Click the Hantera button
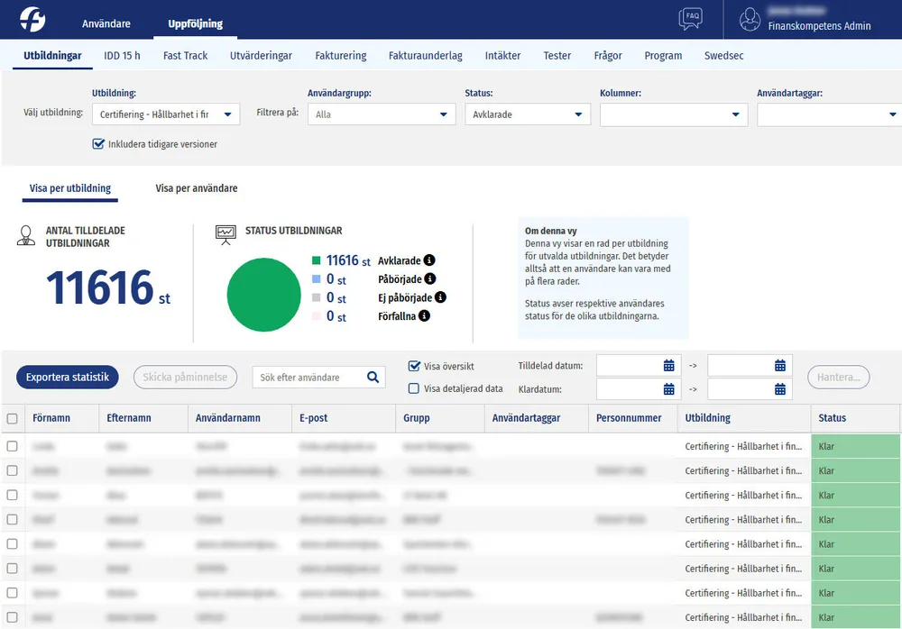Viewport: 902px width, 629px height. (839, 378)
